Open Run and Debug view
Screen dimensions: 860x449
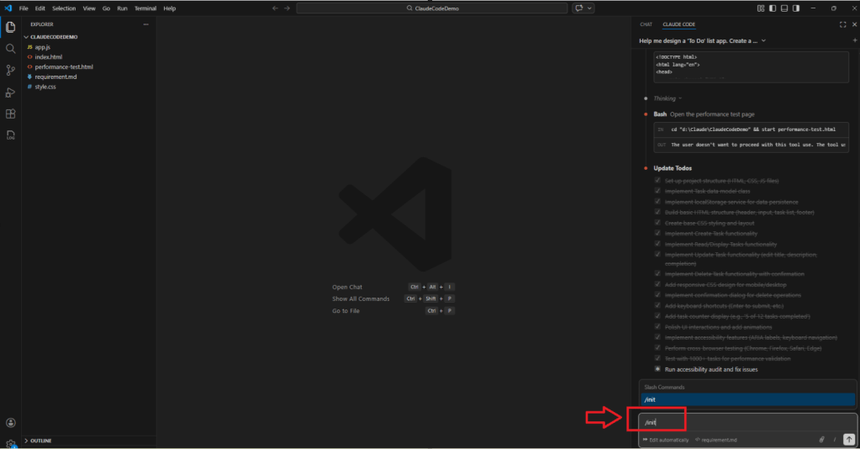(x=10, y=92)
